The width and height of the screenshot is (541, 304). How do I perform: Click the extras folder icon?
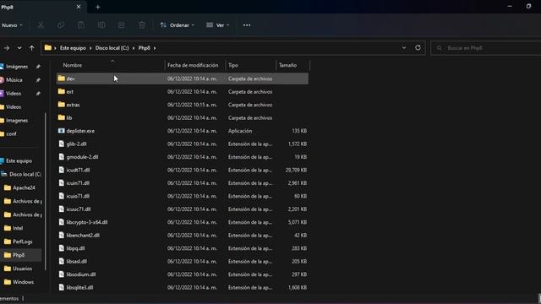[62, 105]
